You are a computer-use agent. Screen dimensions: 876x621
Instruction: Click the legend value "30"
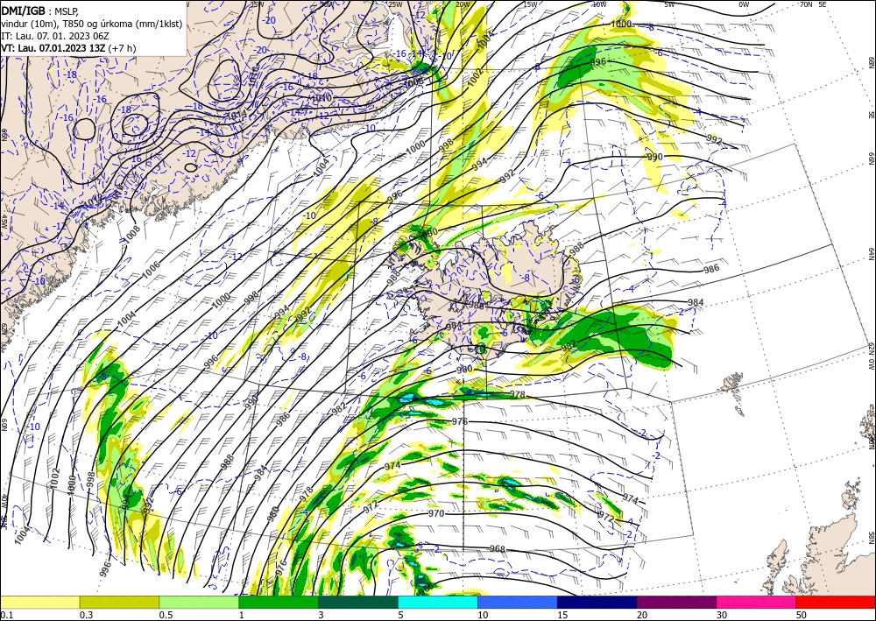tap(722, 615)
